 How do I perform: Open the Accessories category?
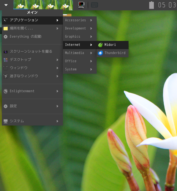coord(80,20)
